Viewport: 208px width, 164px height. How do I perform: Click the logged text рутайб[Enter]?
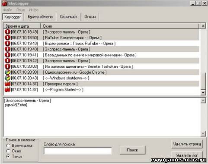point(16,105)
